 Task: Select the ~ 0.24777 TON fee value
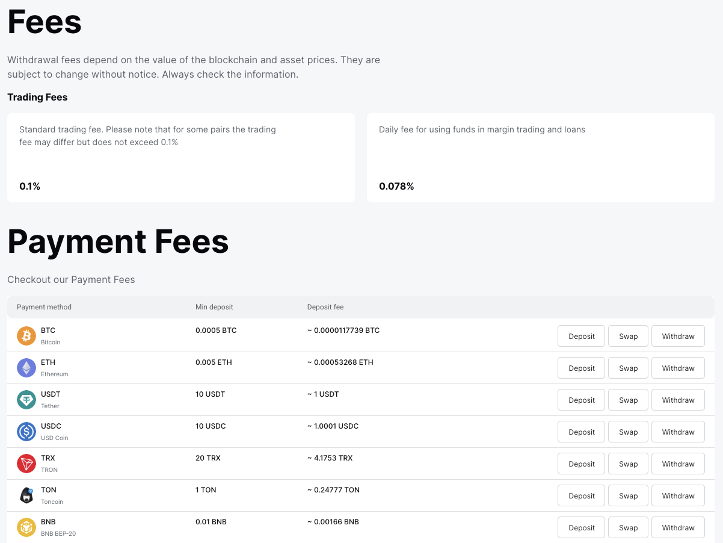pos(333,490)
